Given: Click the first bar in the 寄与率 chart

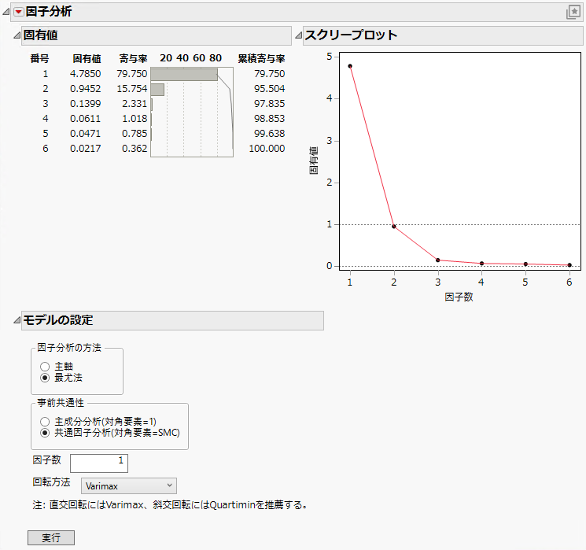Looking at the screenshot, I should pos(184,75).
